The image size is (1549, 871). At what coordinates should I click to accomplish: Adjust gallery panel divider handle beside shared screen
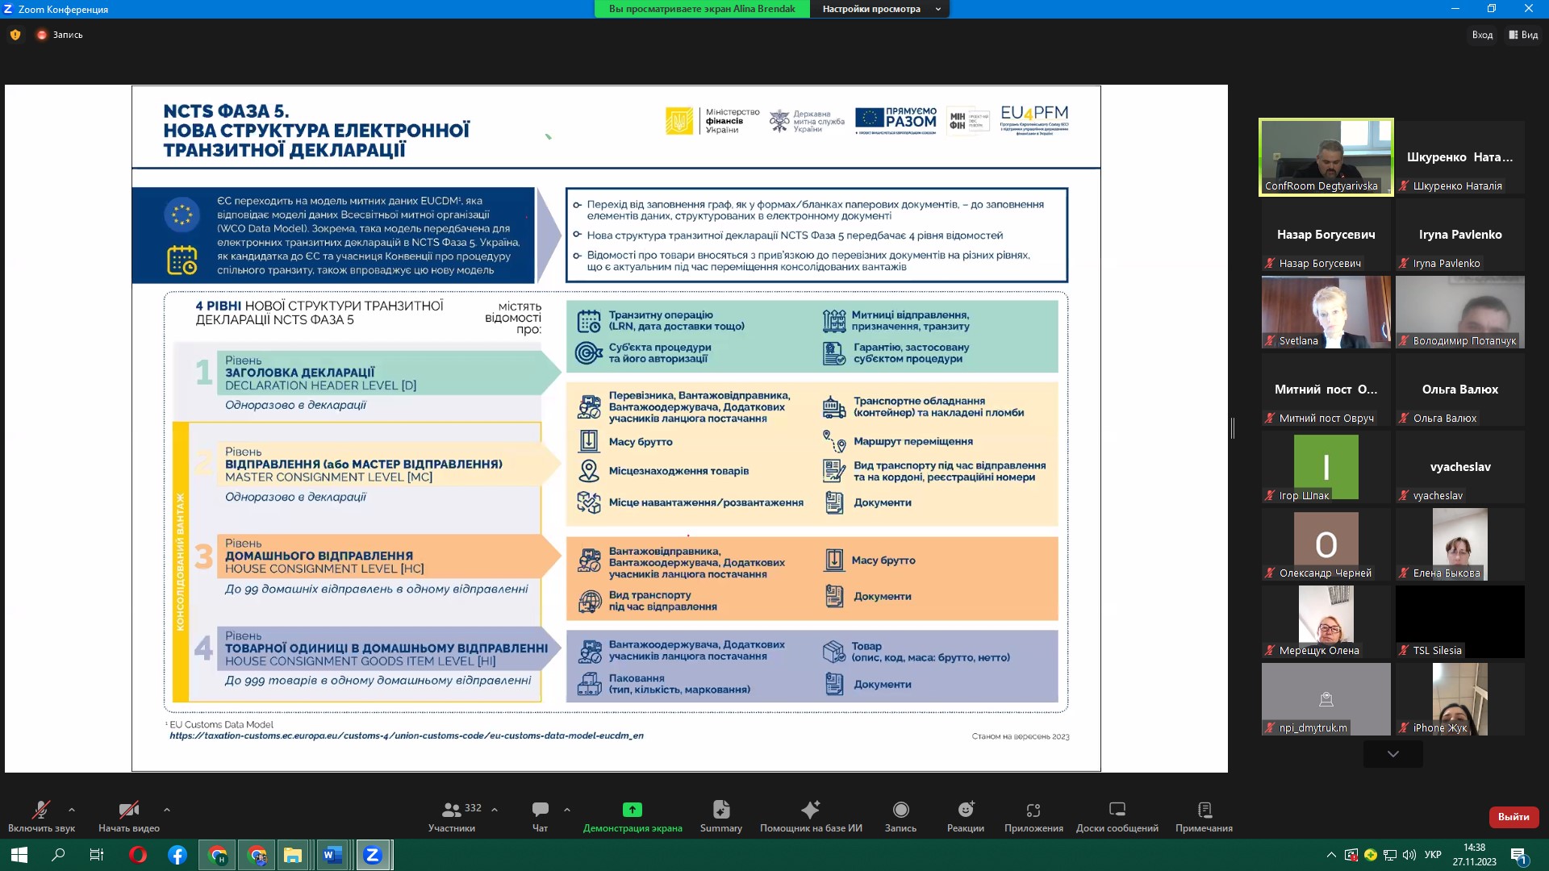[1233, 428]
